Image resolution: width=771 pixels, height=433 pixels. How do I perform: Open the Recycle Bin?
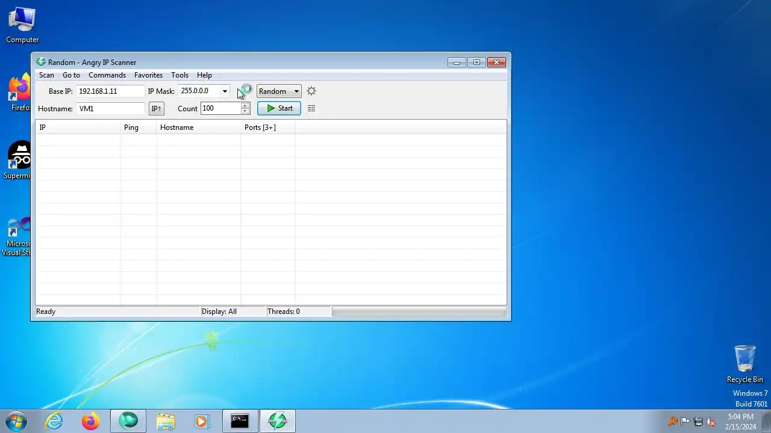745,364
